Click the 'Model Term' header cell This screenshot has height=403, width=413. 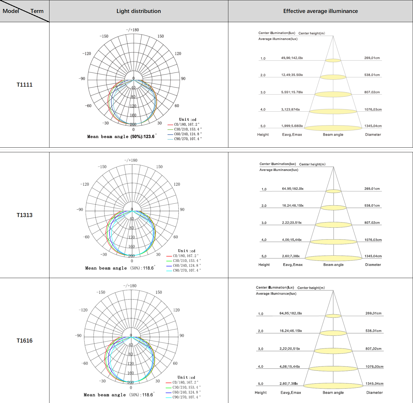pos(24,11)
